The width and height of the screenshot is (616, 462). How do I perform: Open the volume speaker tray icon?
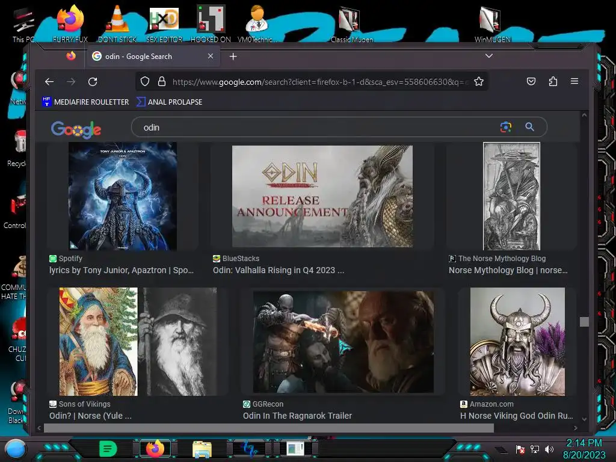(x=549, y=449)
